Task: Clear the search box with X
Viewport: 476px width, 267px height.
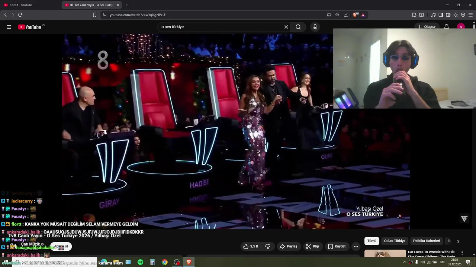Action: (x=286, y=27)
